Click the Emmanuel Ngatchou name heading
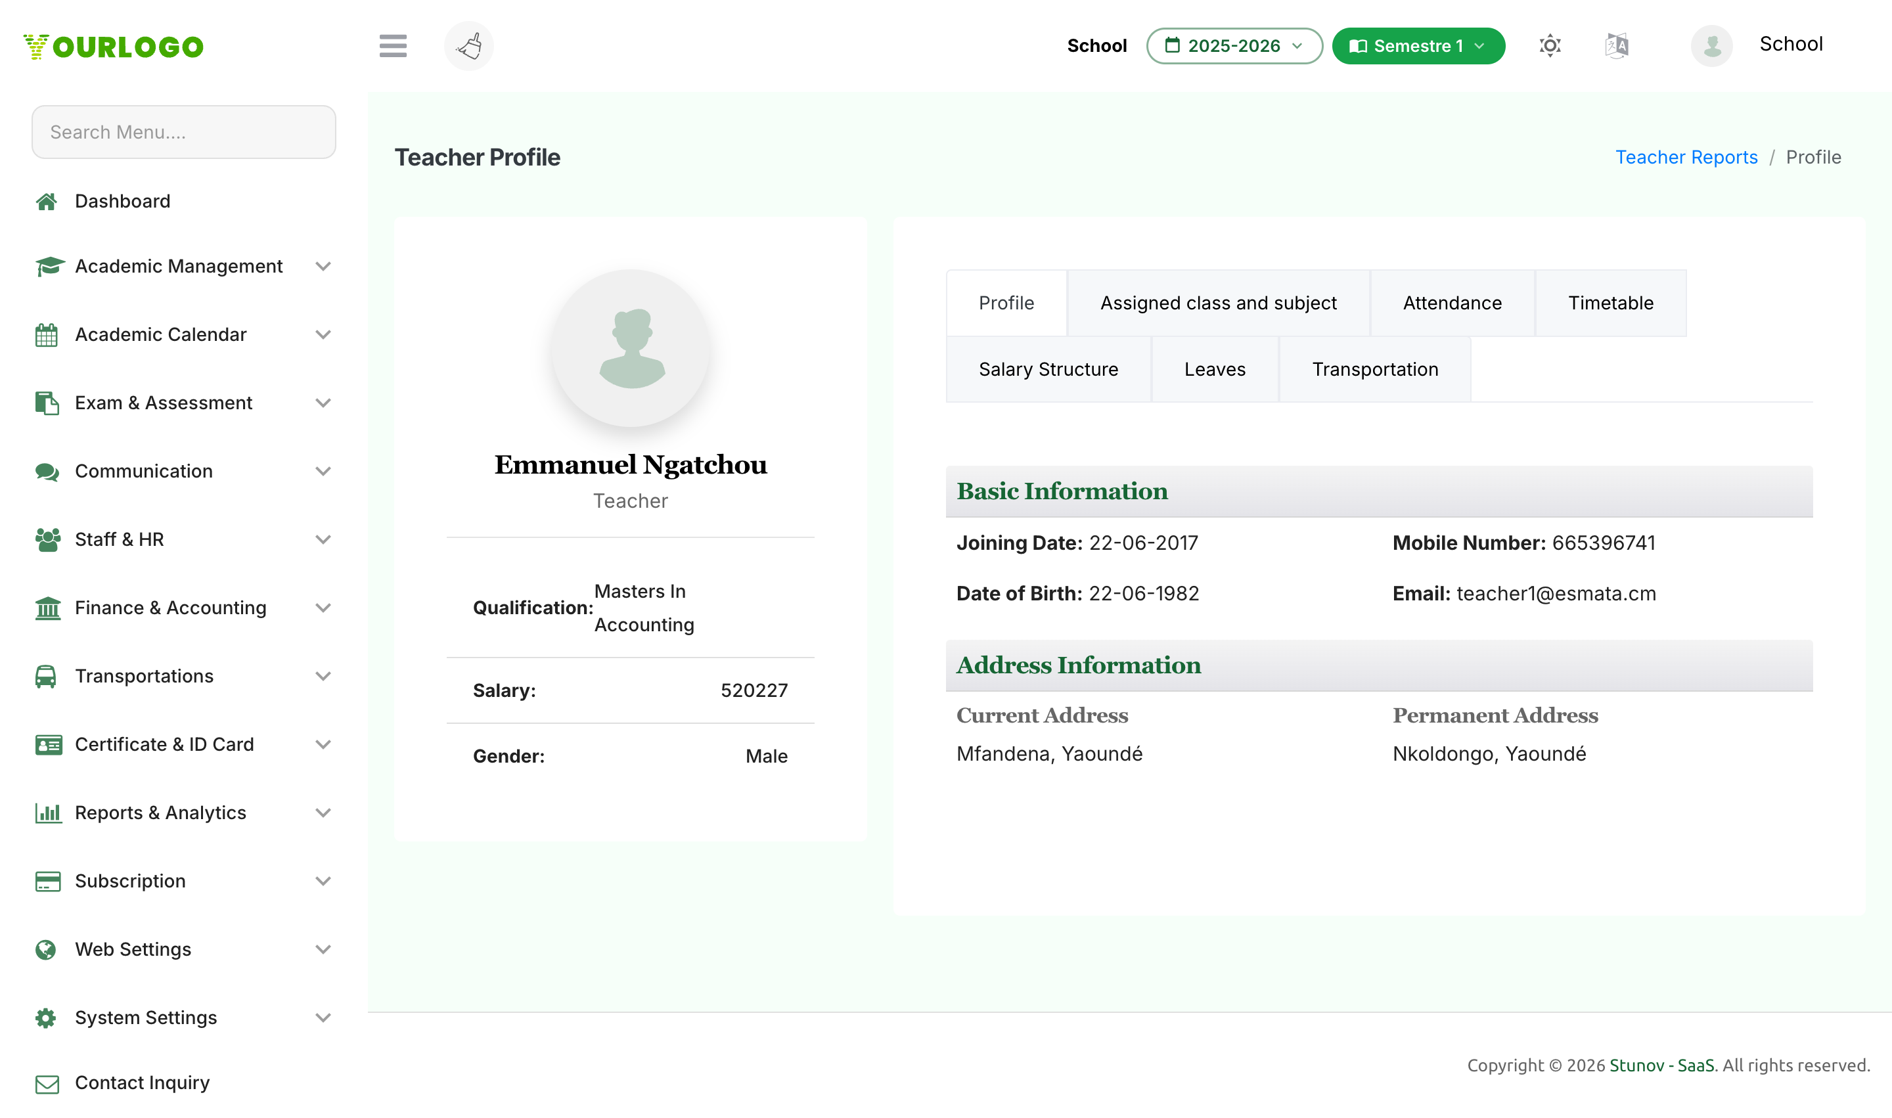Viewport: 1892px width, 1118px height. (631, 466)
